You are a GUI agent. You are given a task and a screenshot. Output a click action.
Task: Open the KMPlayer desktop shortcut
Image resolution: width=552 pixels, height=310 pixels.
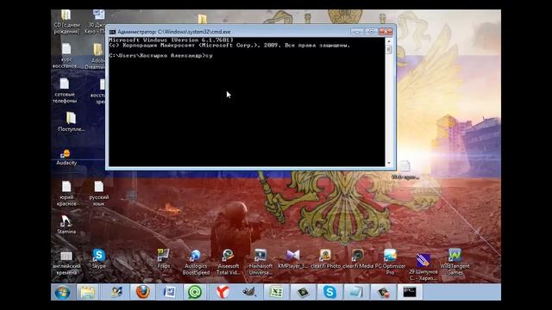click(x=293, y=258)
